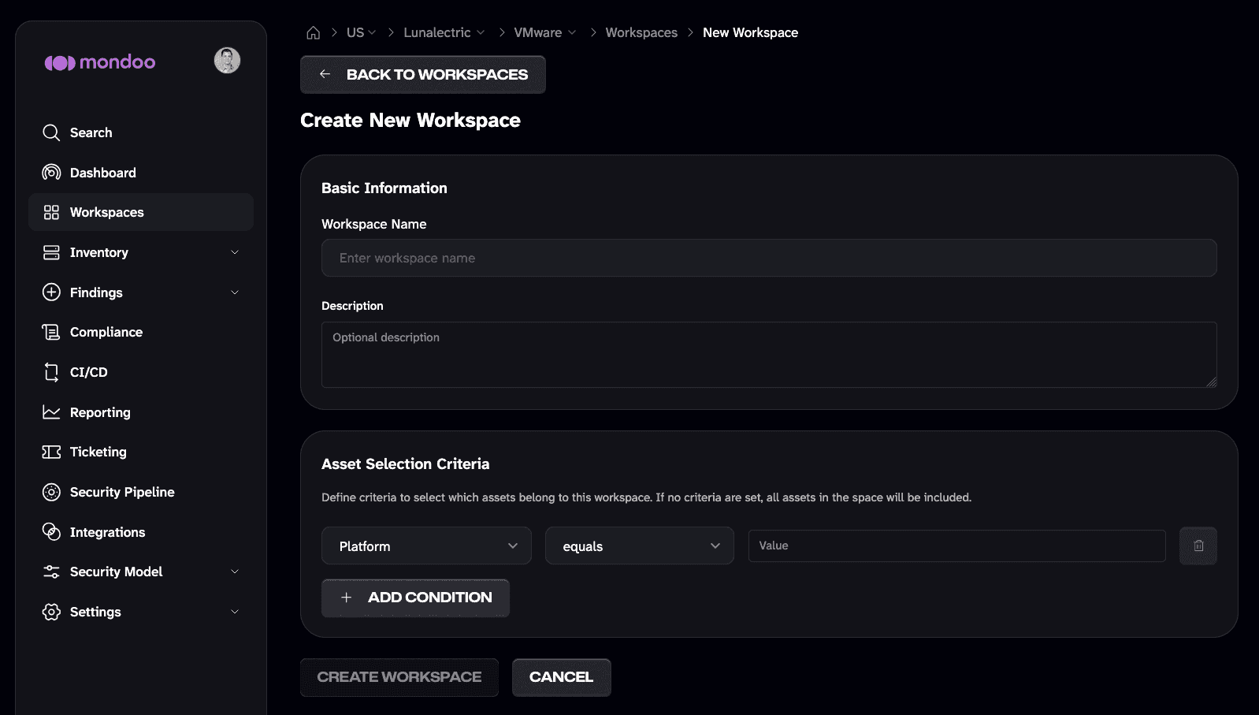Expand the Settings menu chevron
Image resolution: width=1259 pixels, height=715 pixels.
[x=235, y=612]
